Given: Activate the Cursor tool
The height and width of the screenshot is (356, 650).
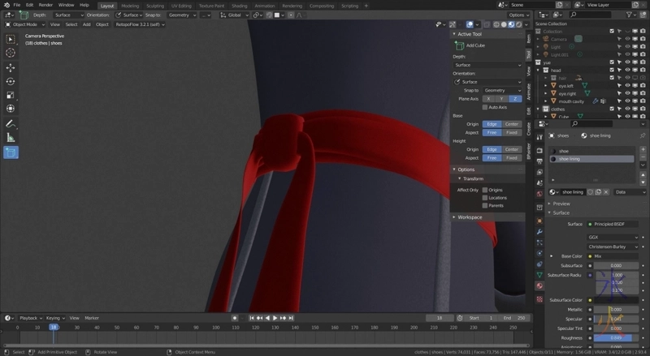Looking at the screenshot, I should 11,52.
